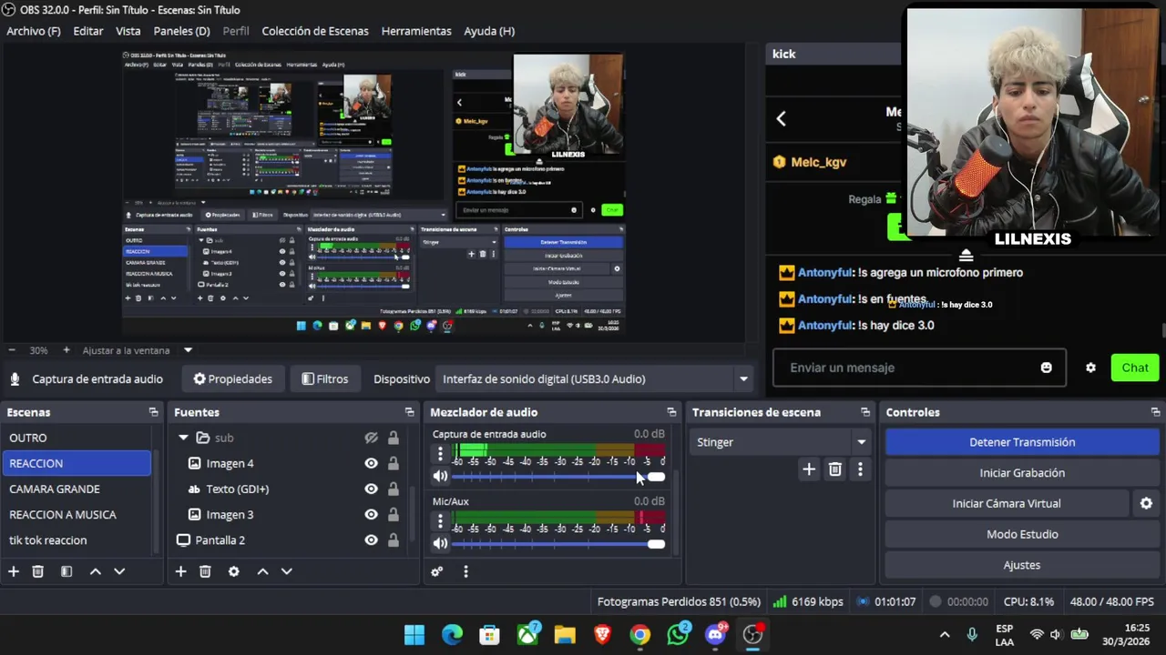Image resolution: width=1166 pixels, height=655 pixels.
Task: Click the Enviar un mensaje field
Action: [919, 368]
